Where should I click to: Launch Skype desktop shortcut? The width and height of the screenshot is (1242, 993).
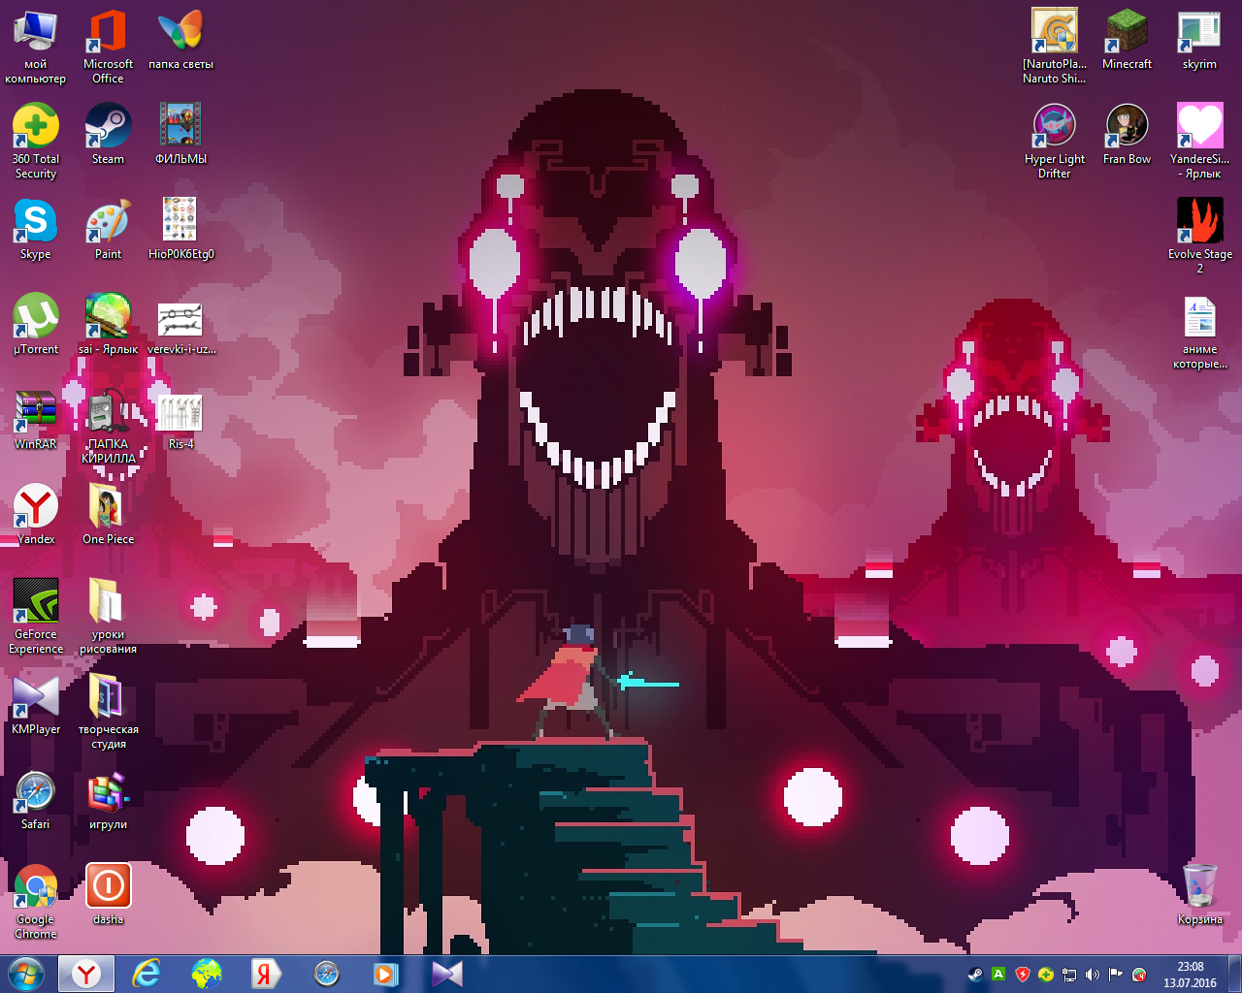pyautogui.click(x=36, y=230)
